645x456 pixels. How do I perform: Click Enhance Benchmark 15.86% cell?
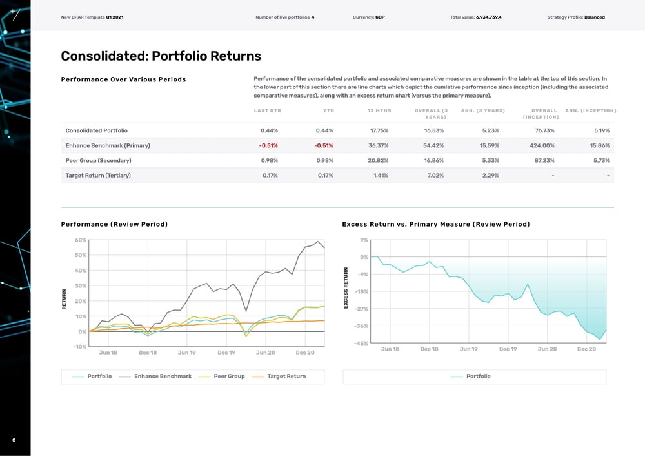(x=600, y=145)
